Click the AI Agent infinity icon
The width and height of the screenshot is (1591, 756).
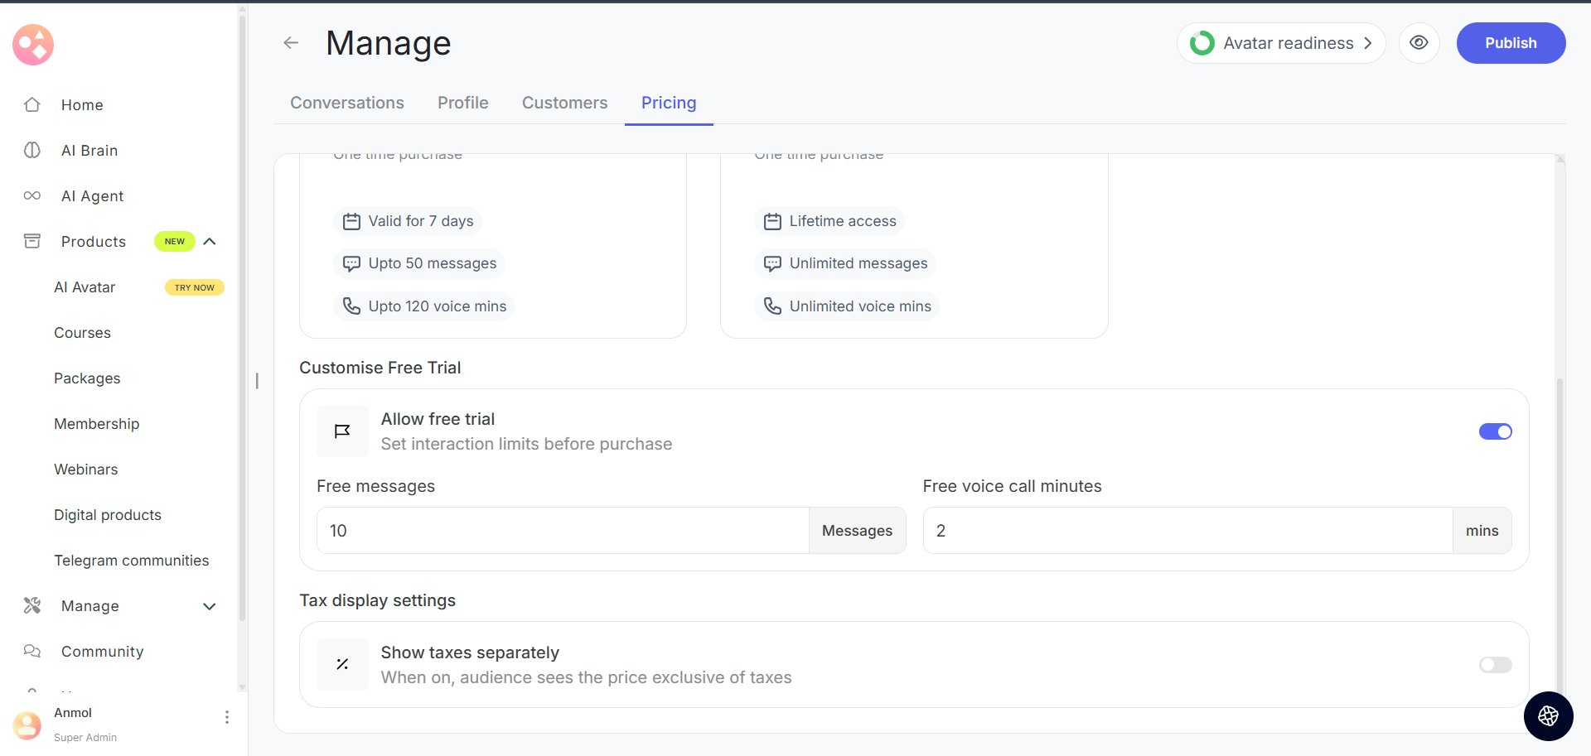click(32, 196)
